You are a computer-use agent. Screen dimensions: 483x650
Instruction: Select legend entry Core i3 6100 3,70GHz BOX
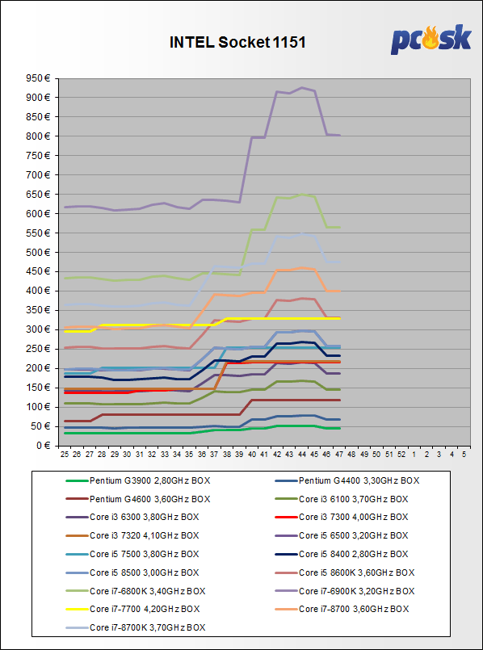click(342, 499)
